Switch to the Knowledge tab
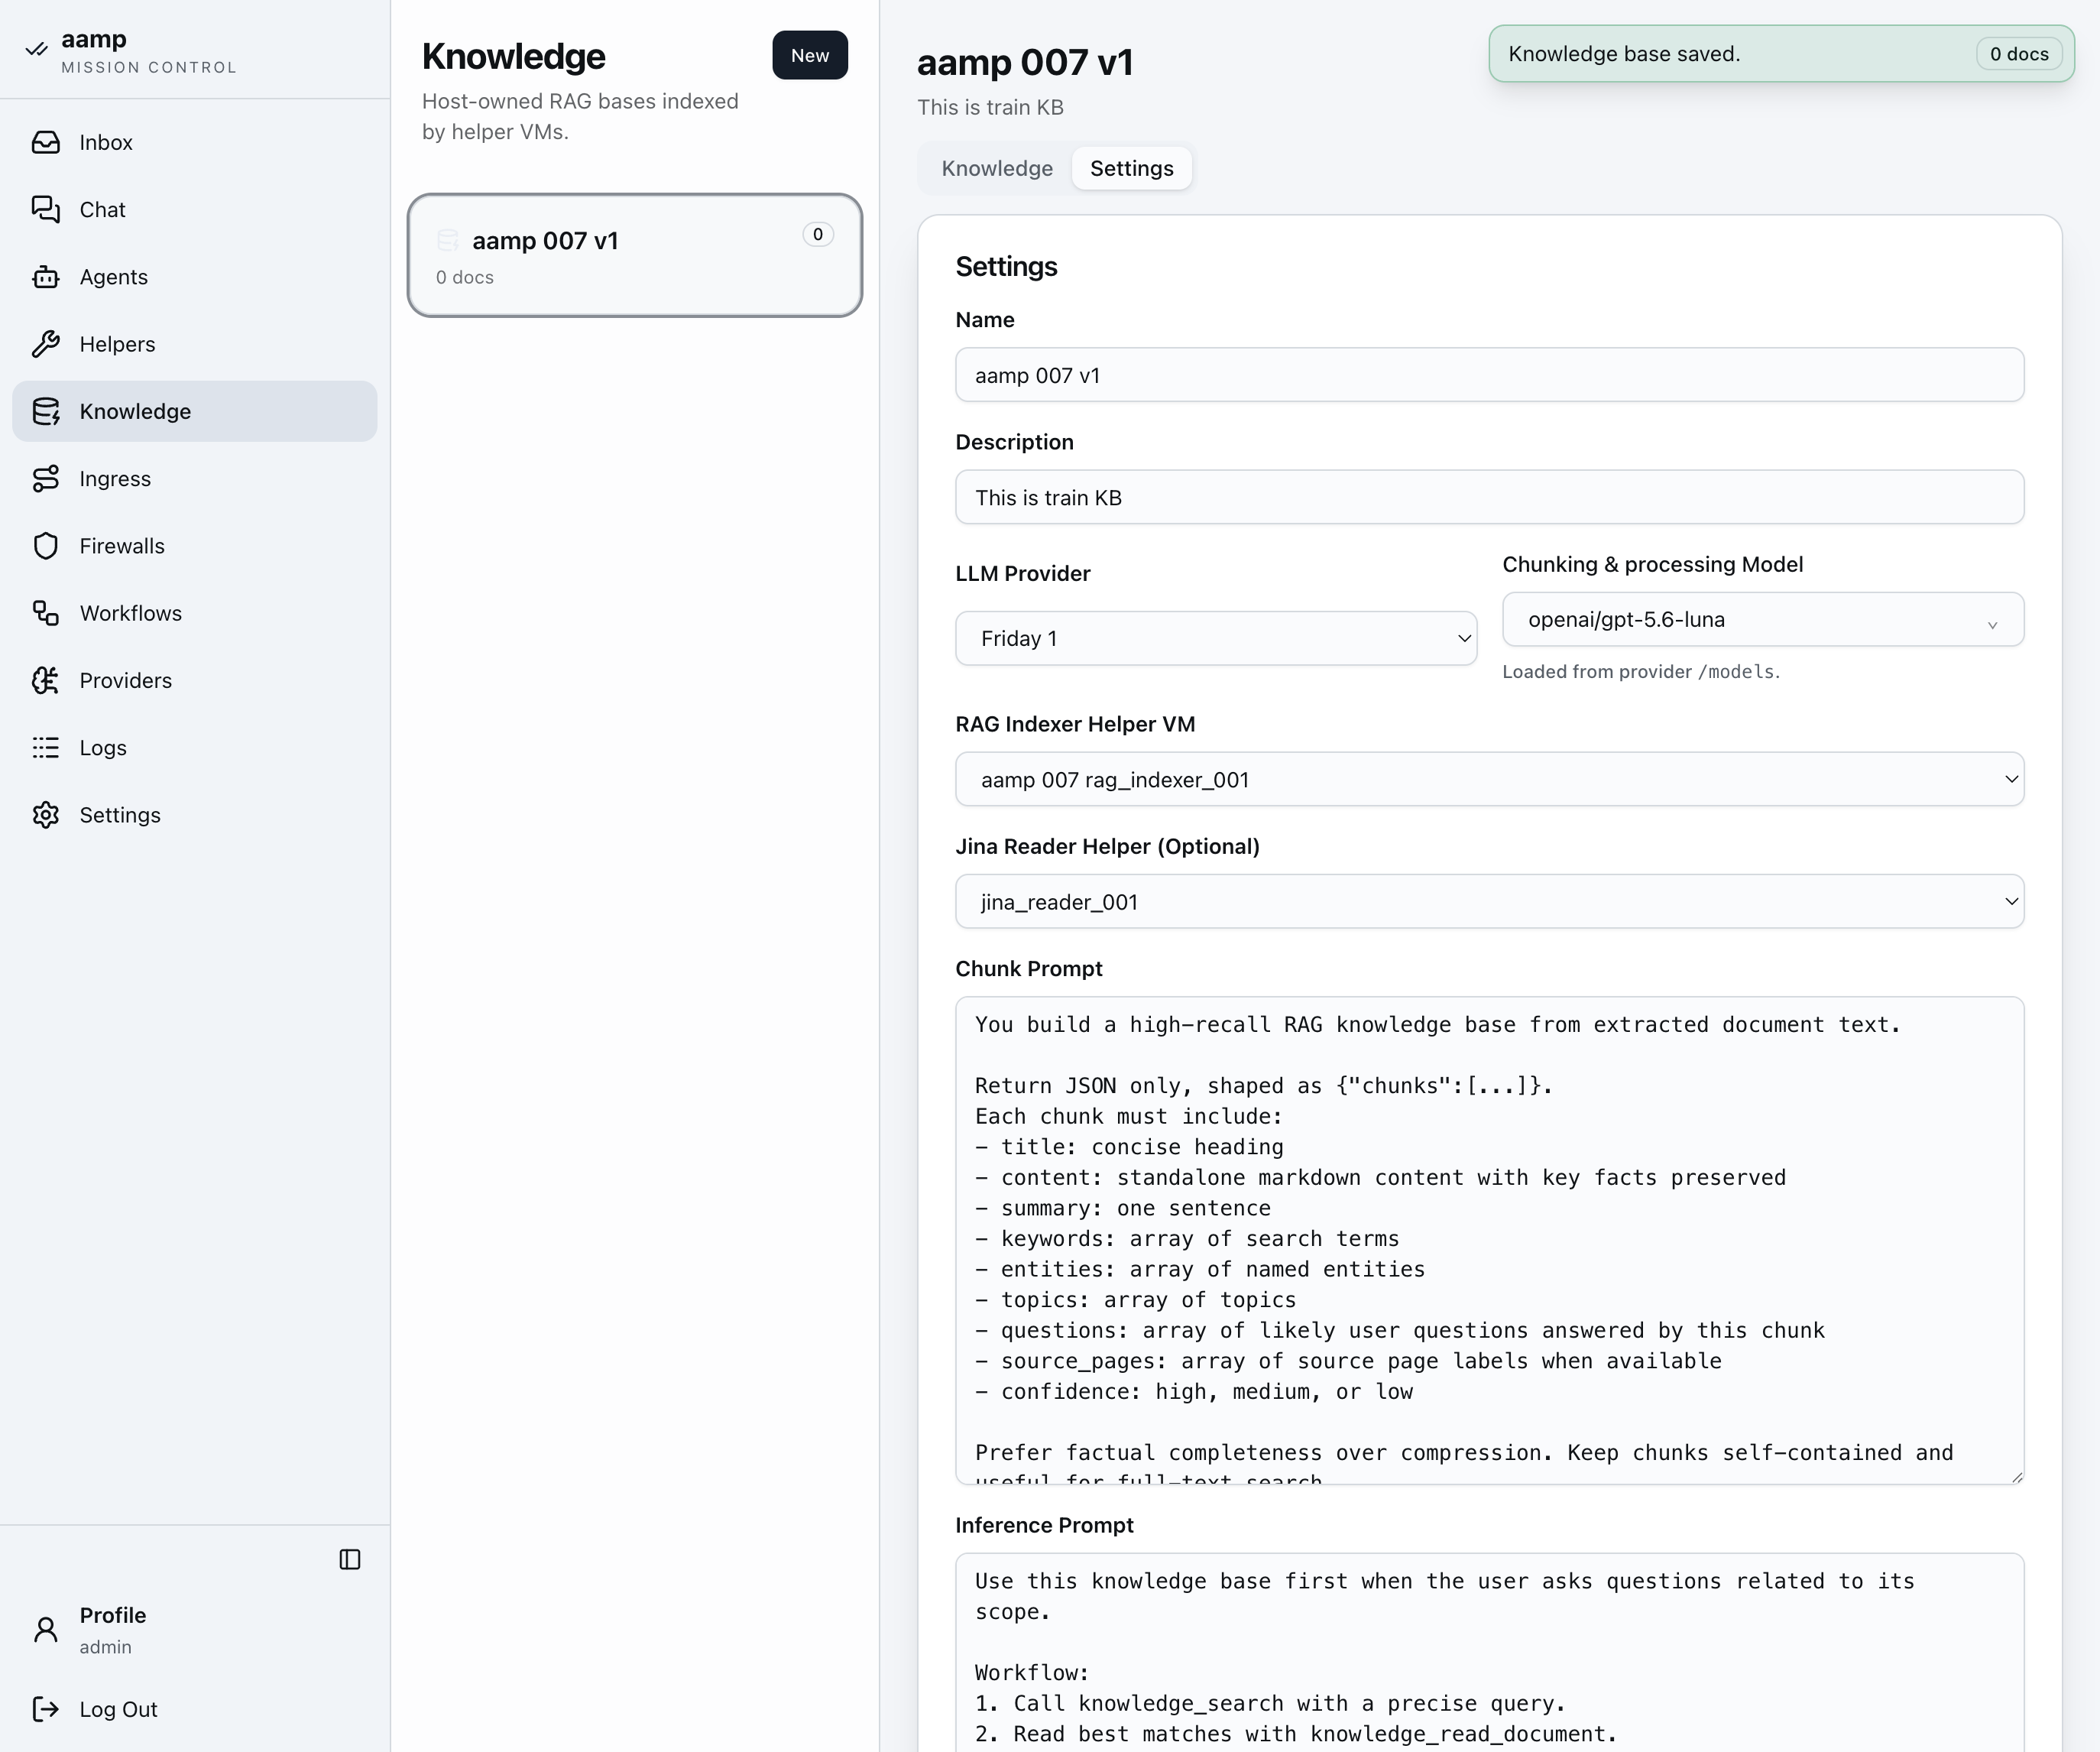The height and width of the screenshot is (1752, 2100). coord(997,168)
